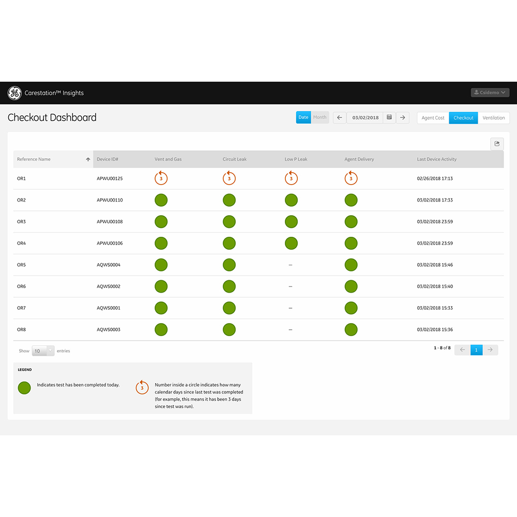The image size is (517, 517).
Task: Advance to next date using right arrow
Action: pyautogui.click(x=403, y=117)
